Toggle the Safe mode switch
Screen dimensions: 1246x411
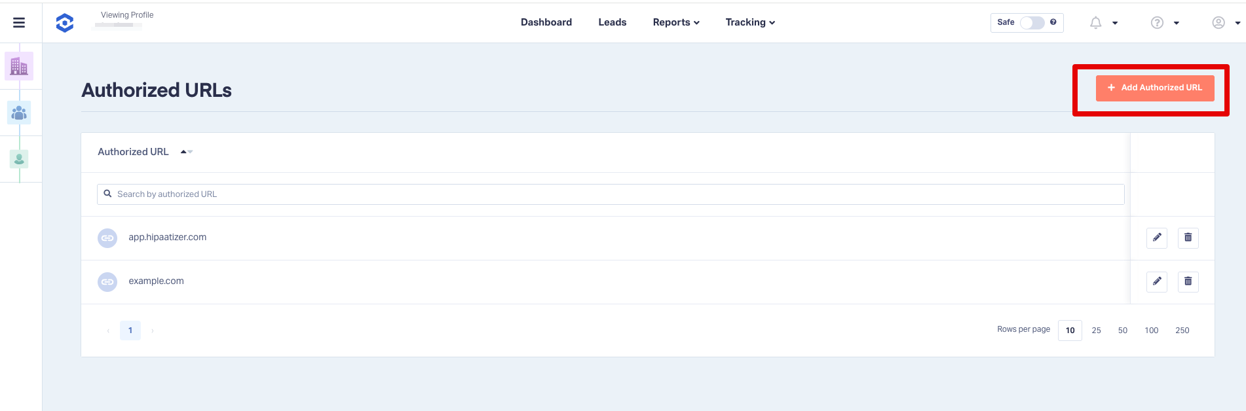click(1032, 23)
